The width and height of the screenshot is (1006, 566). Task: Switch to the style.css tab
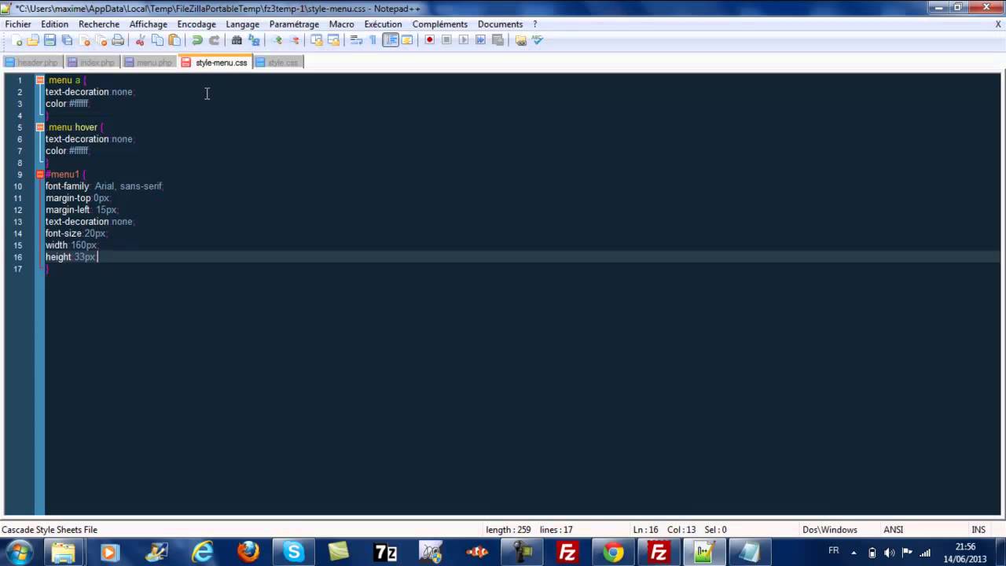tap(277, 62)
